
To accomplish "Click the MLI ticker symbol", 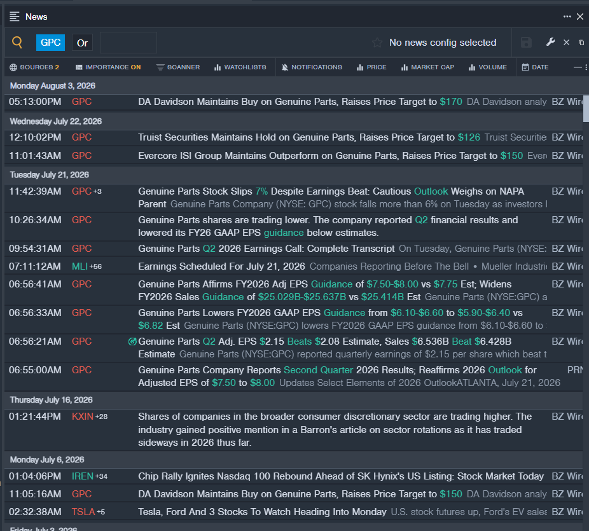I will 80,266.
